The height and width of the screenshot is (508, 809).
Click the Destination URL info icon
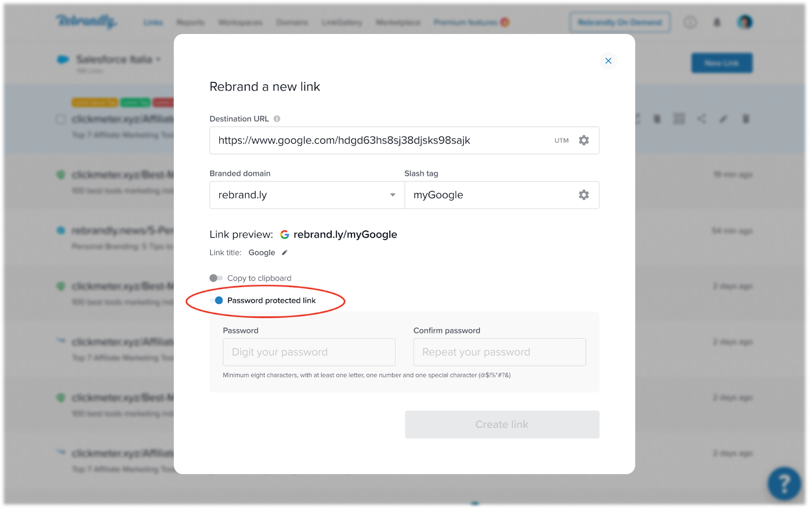tap(277, 119)
